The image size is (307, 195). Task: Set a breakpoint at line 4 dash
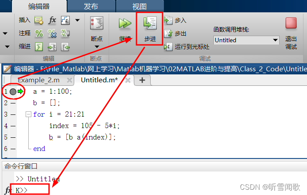click(13, 126)
